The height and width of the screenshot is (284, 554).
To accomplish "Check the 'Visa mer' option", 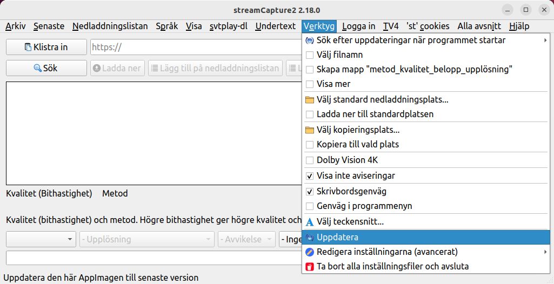I will (310, 84).
